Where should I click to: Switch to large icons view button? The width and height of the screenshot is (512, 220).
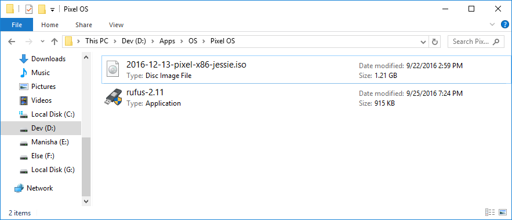click(x=503, y=212)
